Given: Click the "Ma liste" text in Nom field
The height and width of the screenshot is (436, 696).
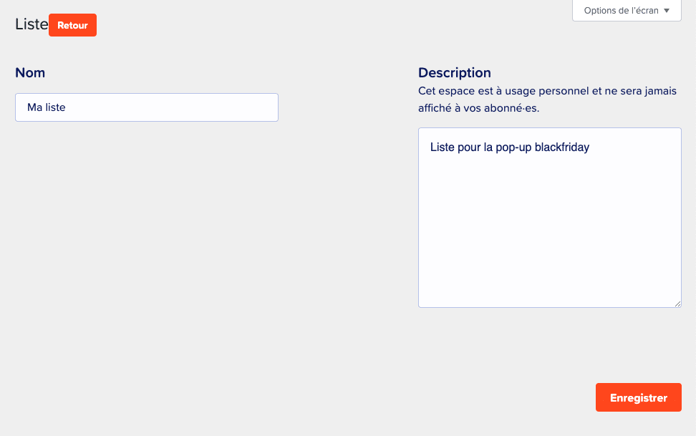Looking at the screenshot, I should [47, 107].
